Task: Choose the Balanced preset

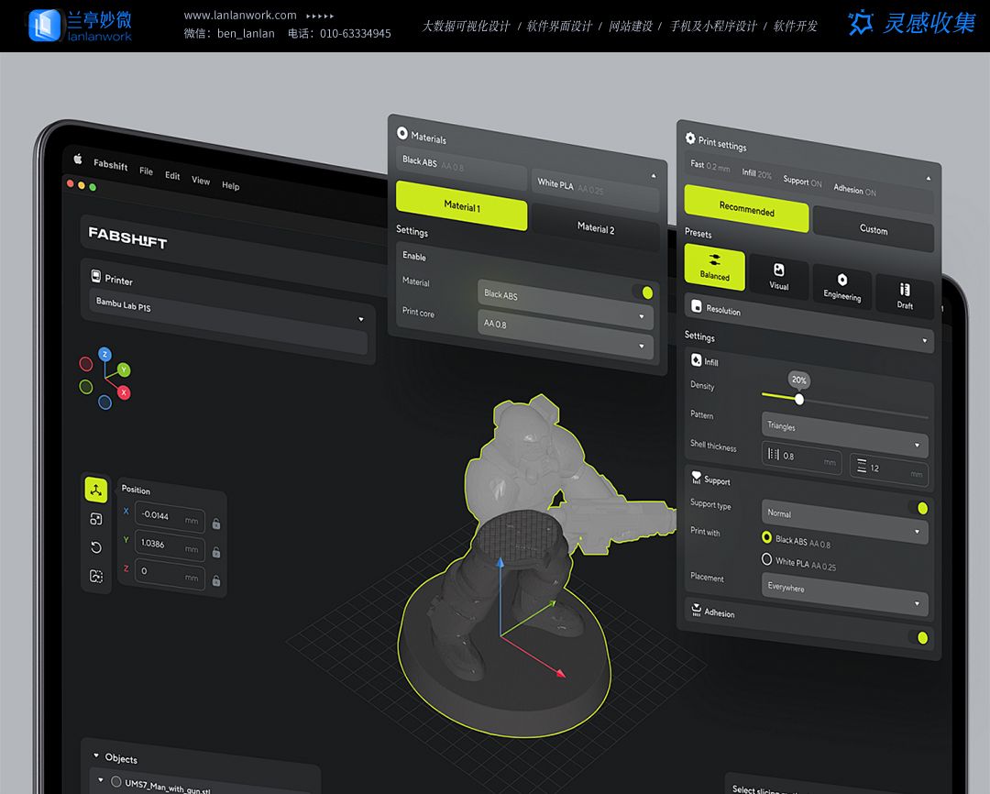Action: 715,267
